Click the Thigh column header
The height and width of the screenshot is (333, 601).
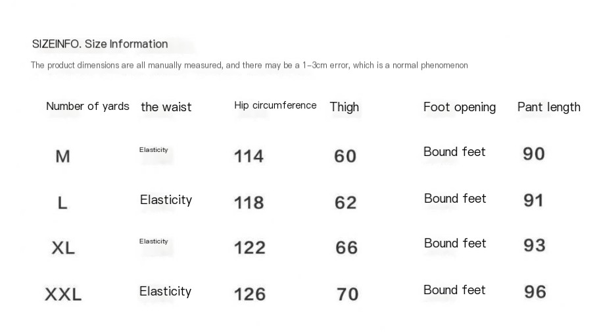[344, 107]
